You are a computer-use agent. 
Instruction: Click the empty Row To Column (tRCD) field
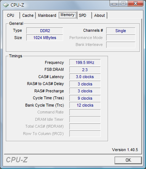click(85, 133)
